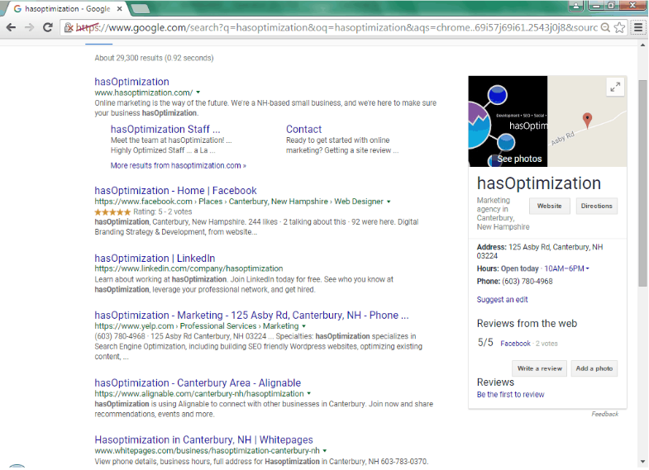Click the Feedback link below the knowledge panel
The height and width of the screenshot is (470, 649).
pyautogui.click(x=604, y=414)
